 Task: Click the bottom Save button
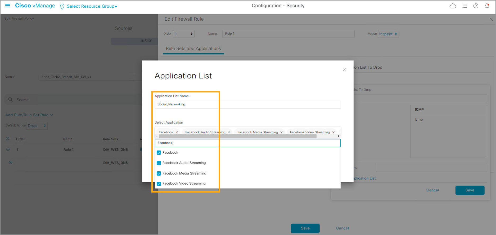pyautogui.click(x=305, y=228)
